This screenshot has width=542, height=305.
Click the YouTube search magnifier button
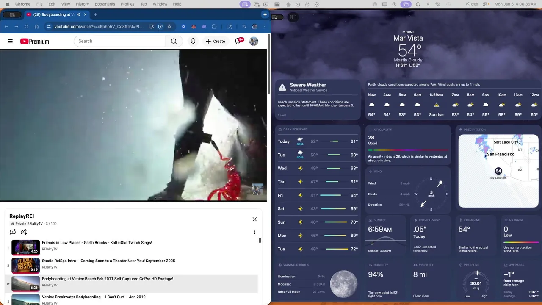(174, 41)
